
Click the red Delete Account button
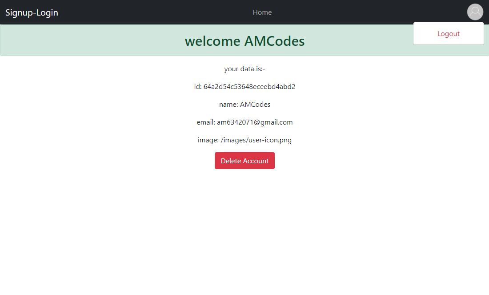[x=244, y=161]
